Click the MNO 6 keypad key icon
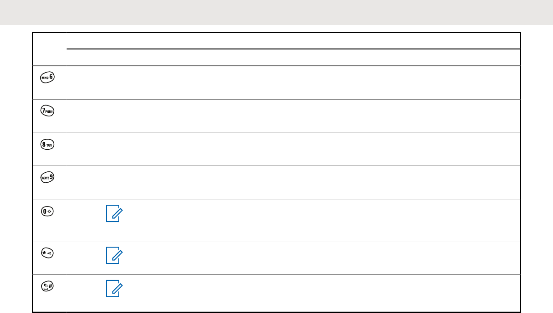The width and height of the screenshot is (553, 313). pyautogui.click(x=47, y=77)
